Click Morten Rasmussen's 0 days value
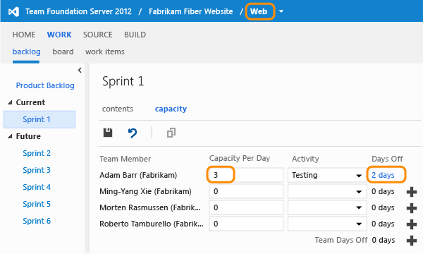The image size is (423, 254). [x=383, y=207]
